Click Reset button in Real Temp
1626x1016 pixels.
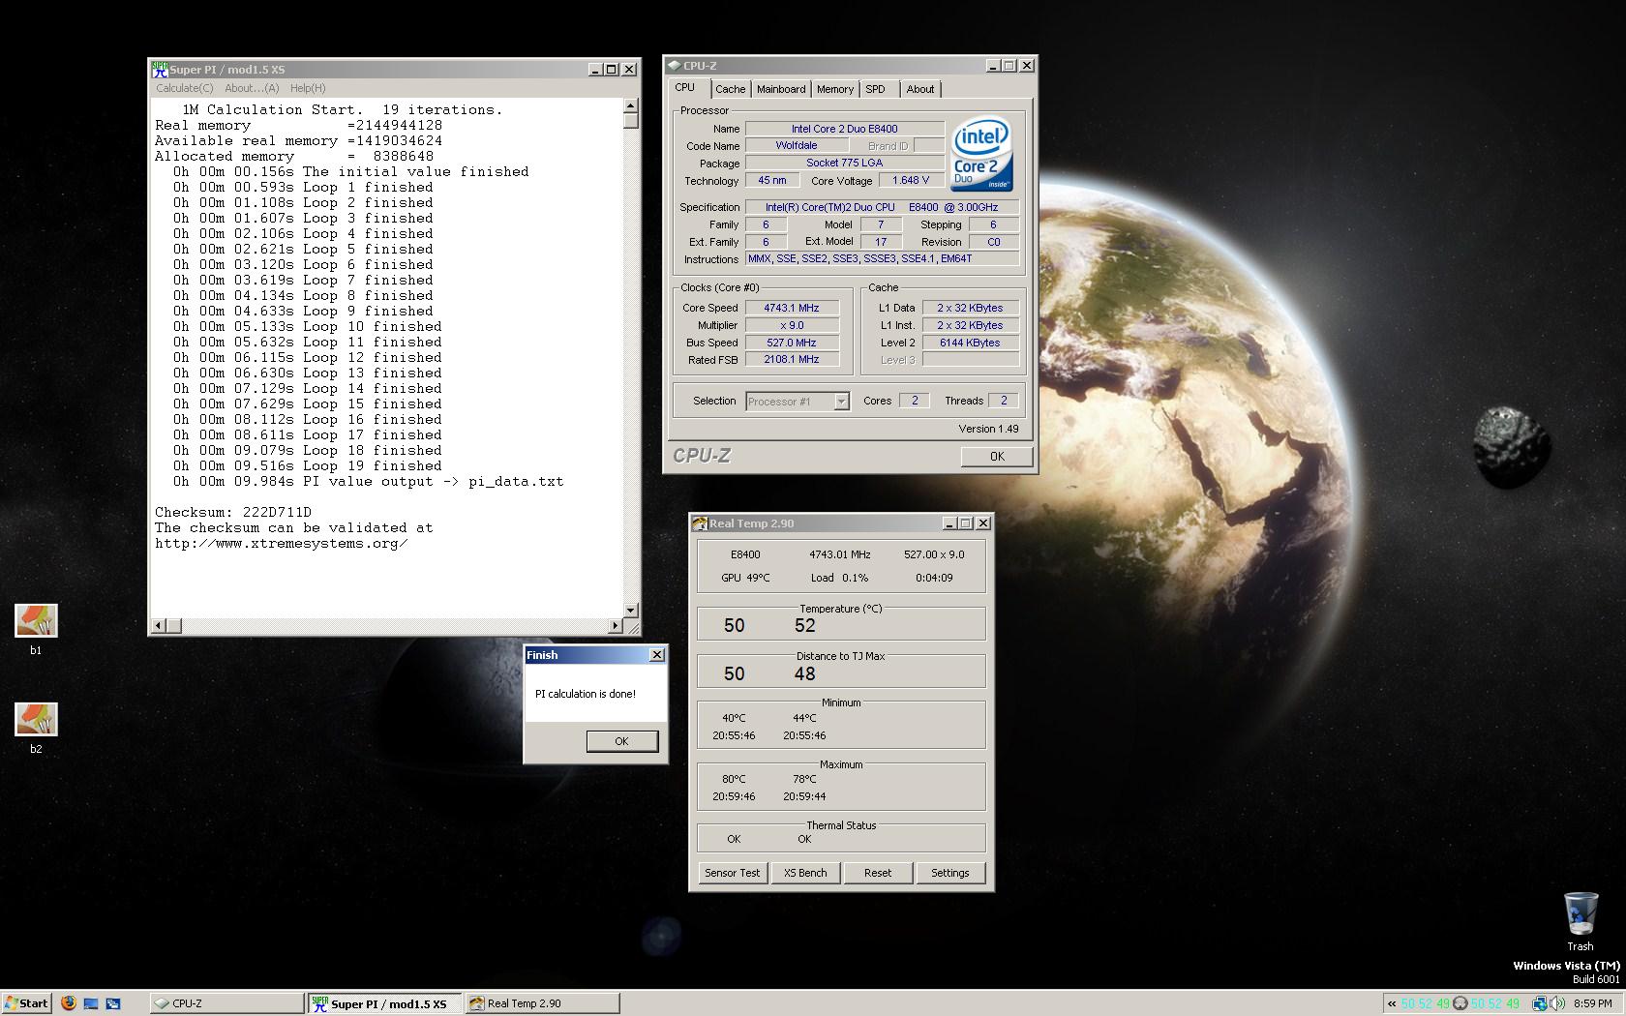point(878,873)
